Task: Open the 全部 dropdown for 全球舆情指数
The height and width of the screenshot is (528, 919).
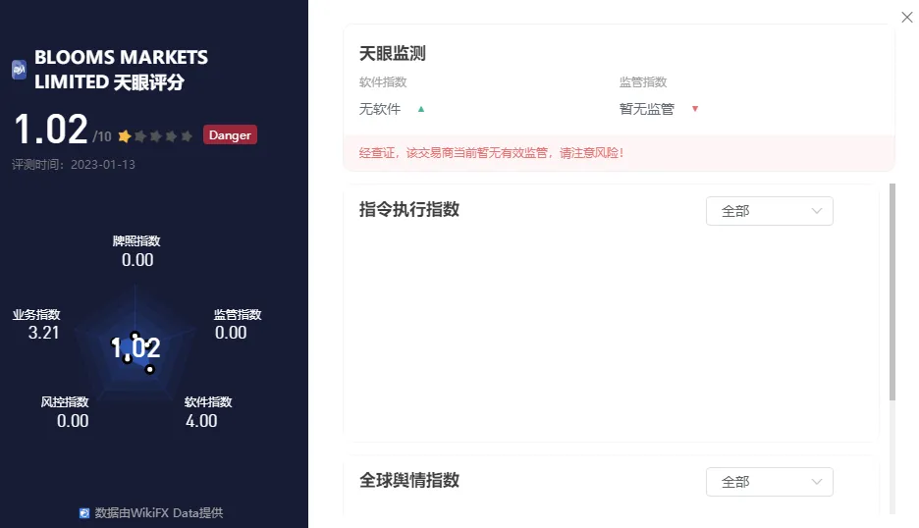Action: click(x=769, y=482)
